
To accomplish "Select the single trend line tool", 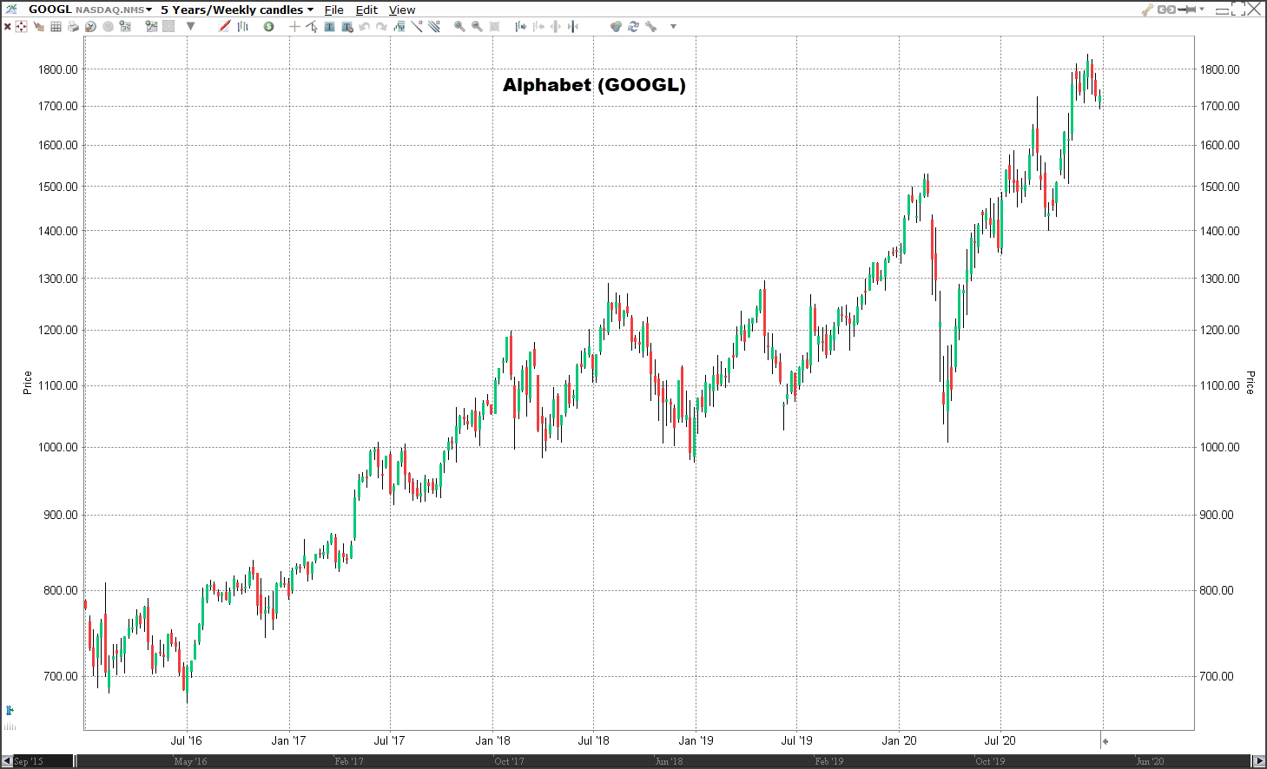I will [x=417, y=27].
